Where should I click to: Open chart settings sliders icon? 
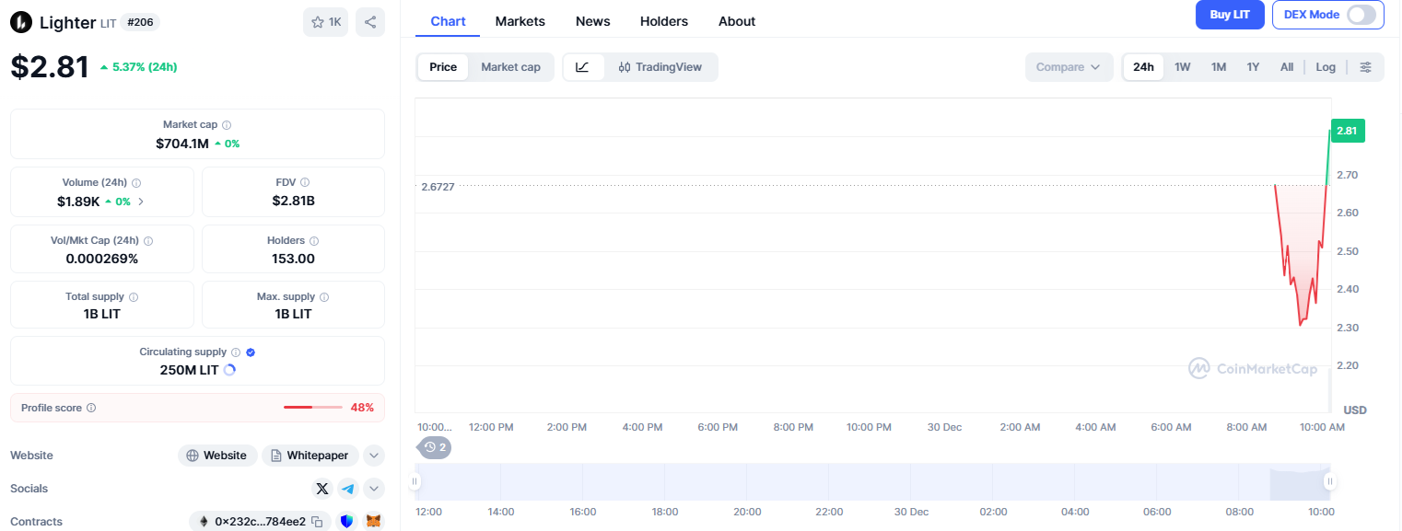[1365, 67]
